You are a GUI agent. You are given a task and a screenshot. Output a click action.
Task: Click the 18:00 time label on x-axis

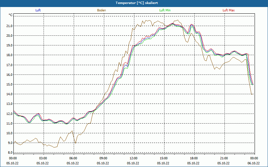194,158
